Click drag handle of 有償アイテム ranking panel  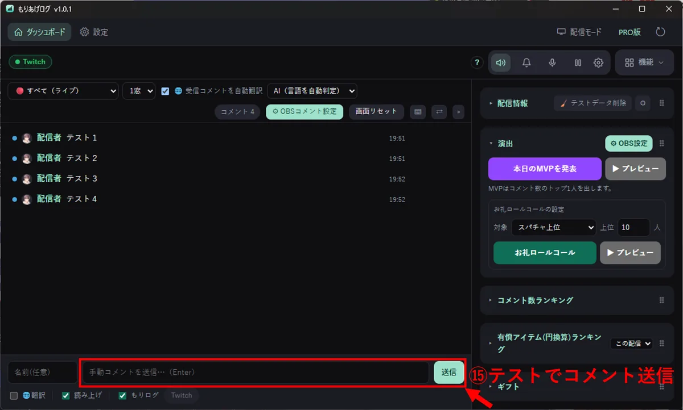pos(661,343)
